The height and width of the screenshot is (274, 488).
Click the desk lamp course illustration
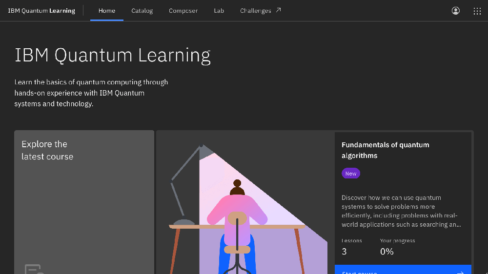click(x=245, y=203)
